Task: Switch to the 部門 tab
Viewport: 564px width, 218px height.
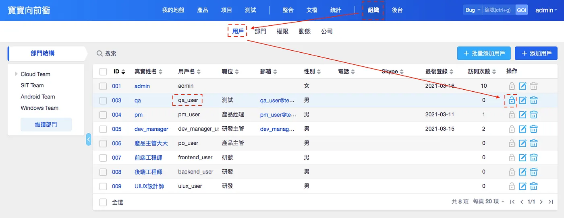Action: pyautogui.click(x=260, y=31)
